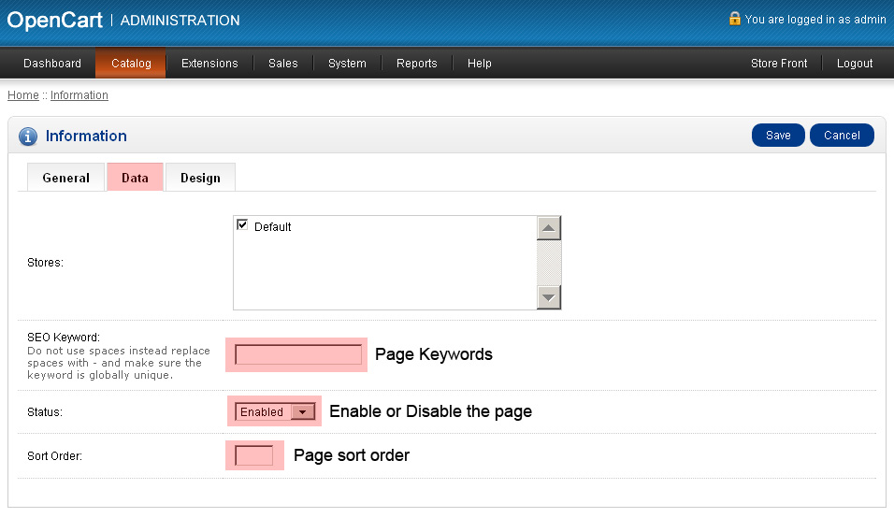Go to the Home breadcrumb link
Viewport: 894px width, 518px height.
23,95
